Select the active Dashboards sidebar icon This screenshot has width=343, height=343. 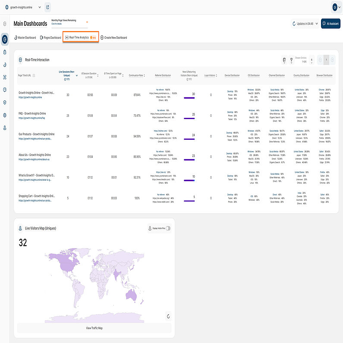click(5, 40)
